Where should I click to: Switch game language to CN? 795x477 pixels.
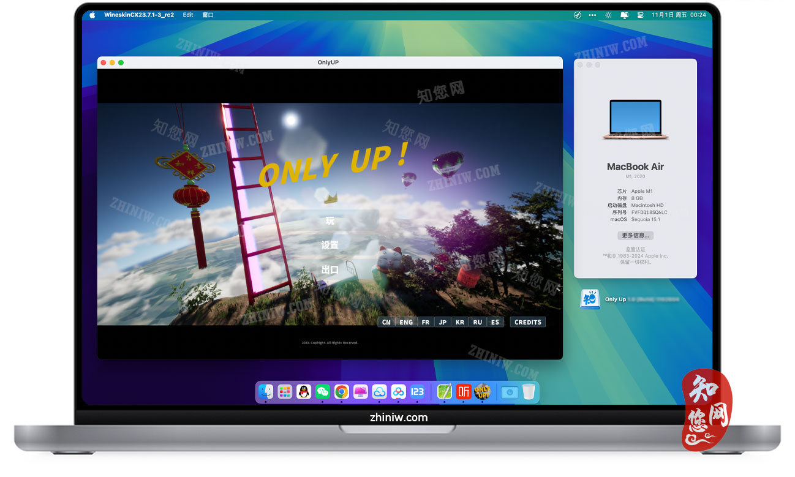pyautogui.click(x=386, y=322)
